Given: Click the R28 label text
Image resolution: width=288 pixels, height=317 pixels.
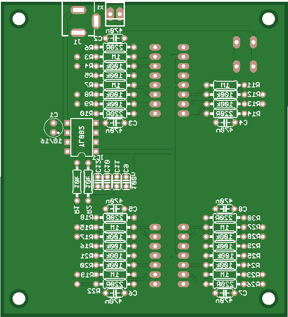Looking at the screenshot, I should [254, 236].
